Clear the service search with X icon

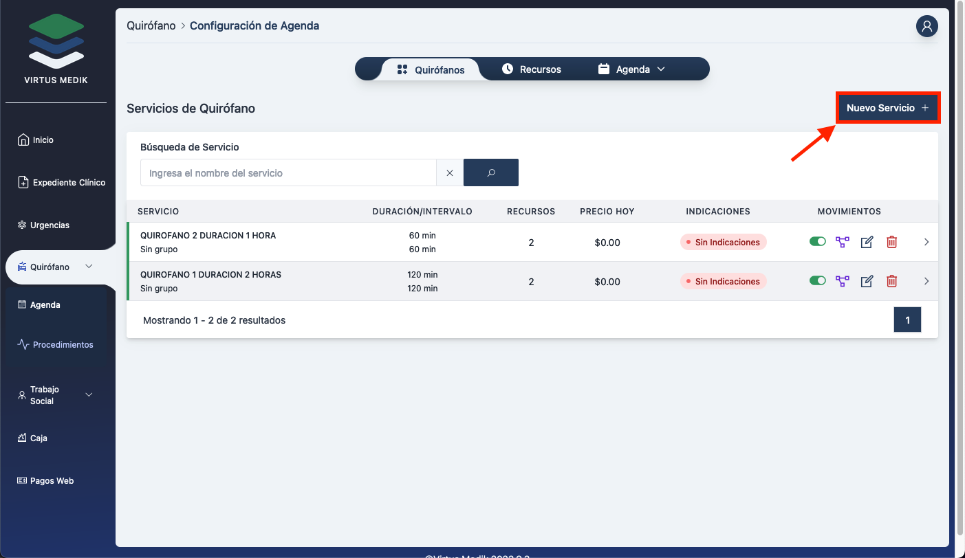[x=450, y=173]
